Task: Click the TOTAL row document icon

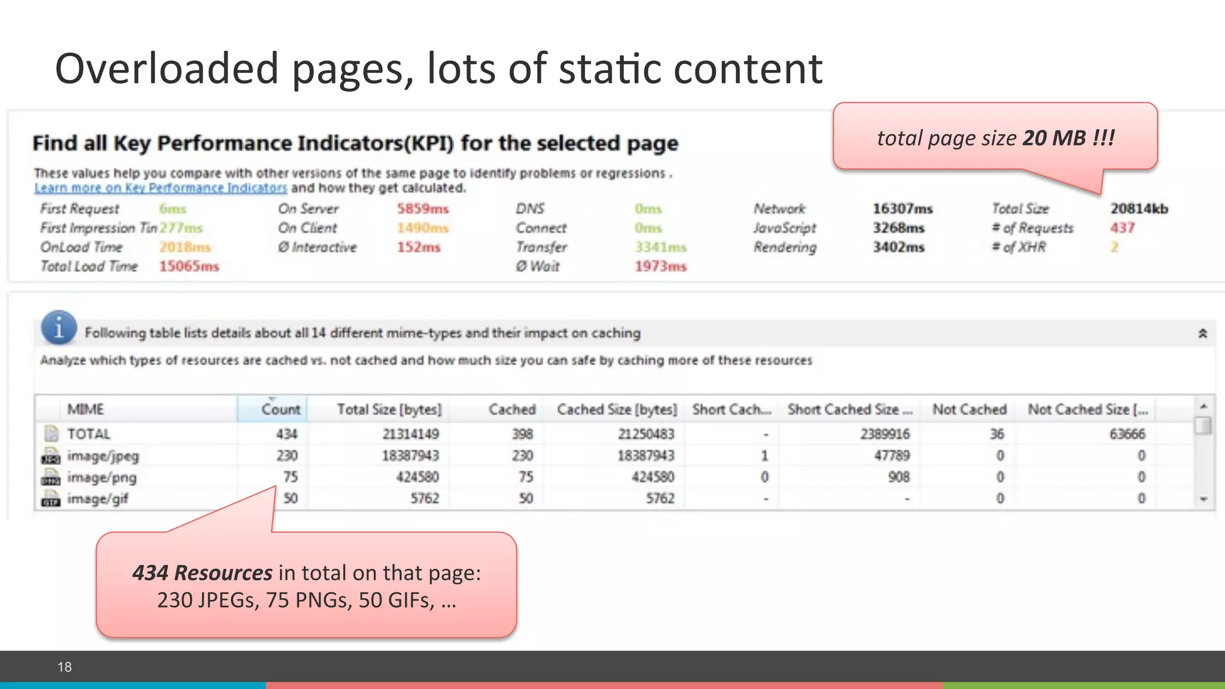Action: point(51,433)
